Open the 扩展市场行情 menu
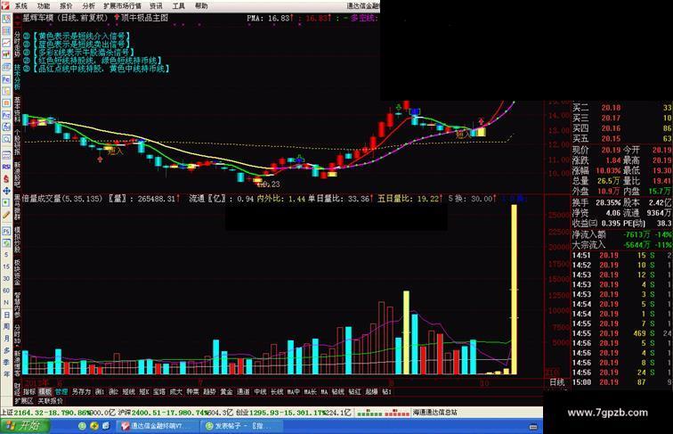Image resolution: width=673 pixels, height=434 pixels. (122, 5)
